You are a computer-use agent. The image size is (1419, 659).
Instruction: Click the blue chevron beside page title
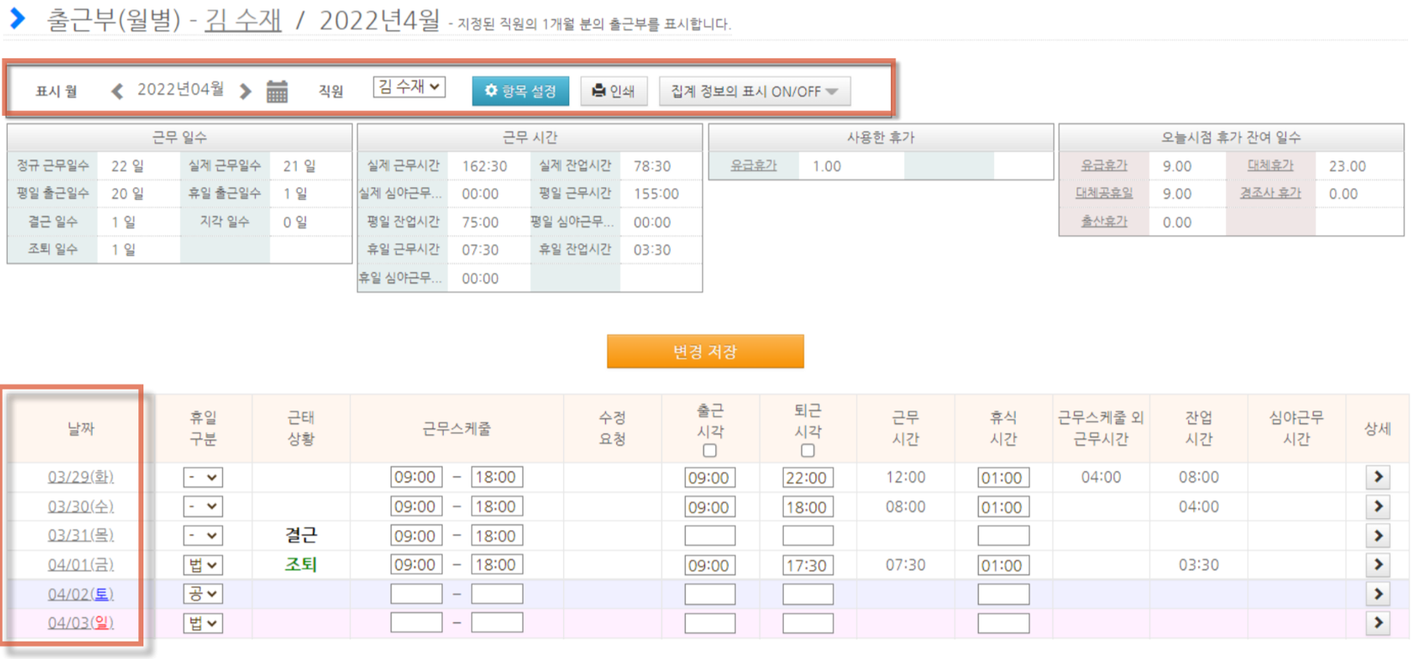coord(17,18)
